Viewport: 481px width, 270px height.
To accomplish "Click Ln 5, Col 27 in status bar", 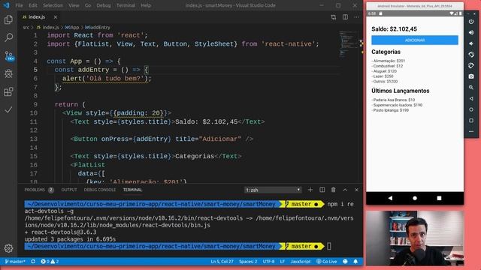I will (x=222, y=262).
